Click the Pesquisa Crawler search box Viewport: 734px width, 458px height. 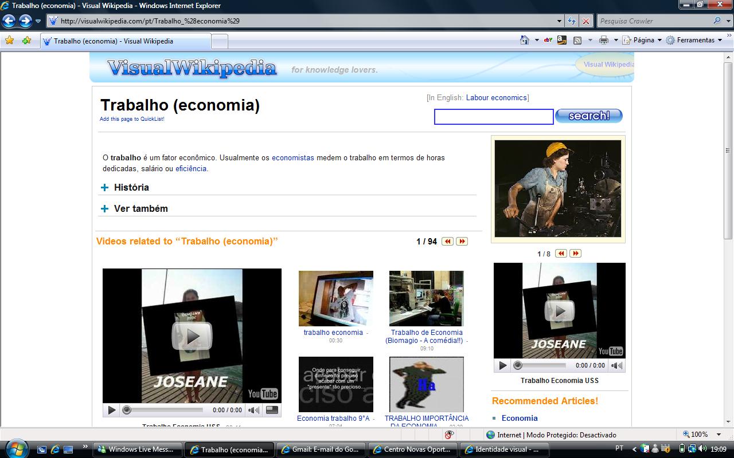click(x=654, y=21)
